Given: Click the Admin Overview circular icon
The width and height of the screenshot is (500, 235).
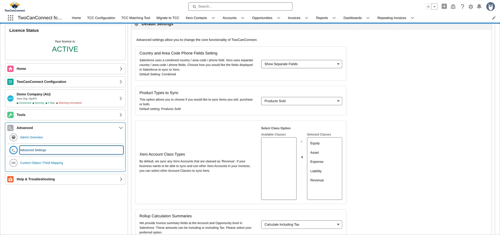Looking at the screenshot, I should click(13, 137).
